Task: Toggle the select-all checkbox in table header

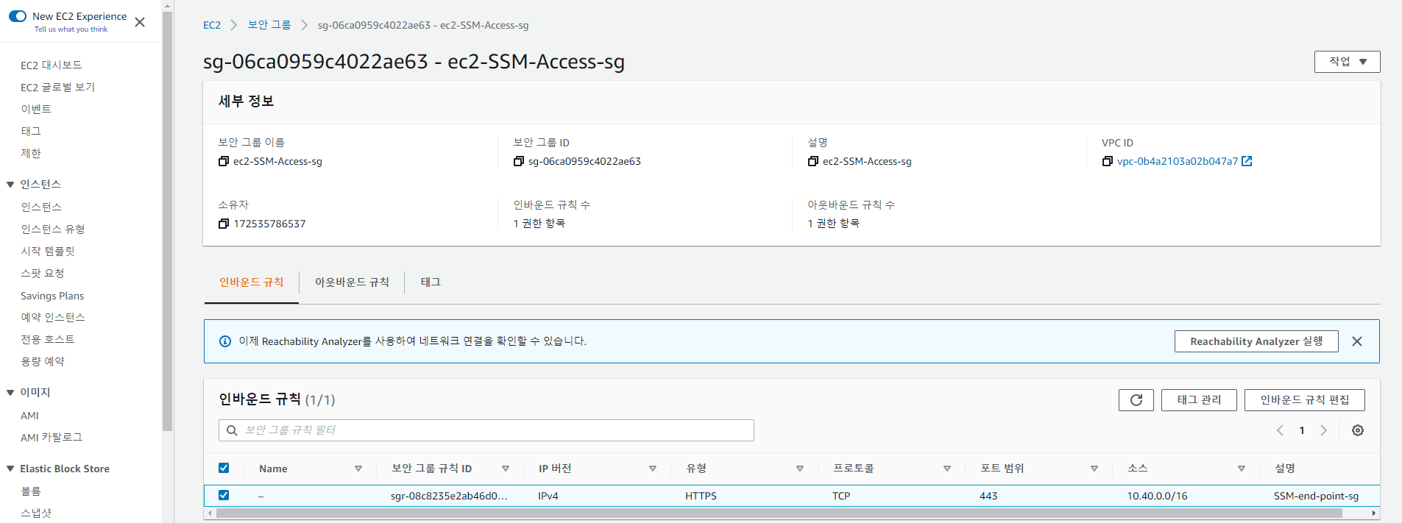Action: tap(224, 468)
